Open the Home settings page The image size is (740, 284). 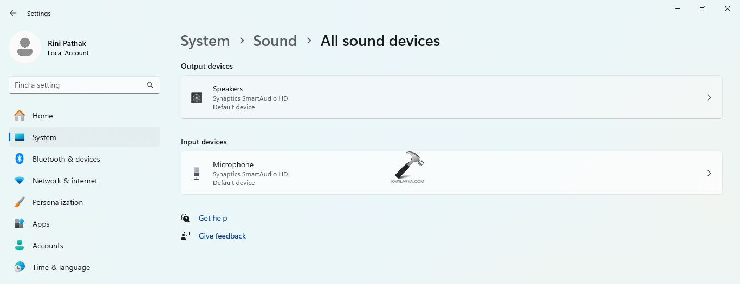click(42, 116)
